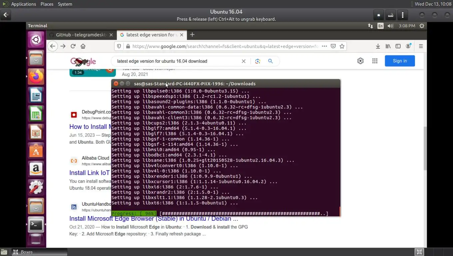Open Firefox downloads panel
Image resolution: width=453 pixels, height=256 pixels.
click(378, 46)
